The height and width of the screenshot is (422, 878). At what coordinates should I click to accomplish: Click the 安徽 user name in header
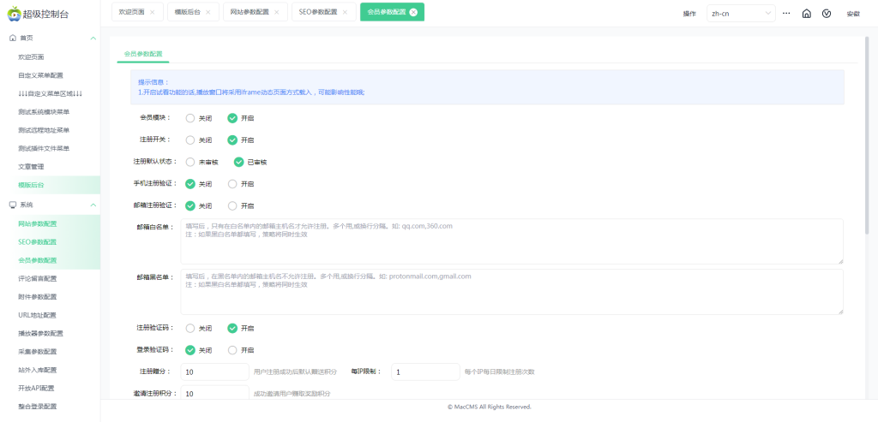(853, 14)
